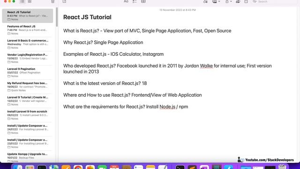Open the Aa text format options
The width and height of the screenshot is (300, 169).
click(126, 1)
